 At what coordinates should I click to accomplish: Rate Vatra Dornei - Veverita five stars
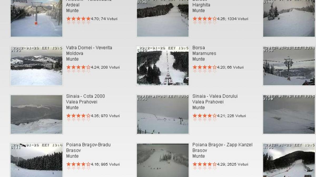88,67
